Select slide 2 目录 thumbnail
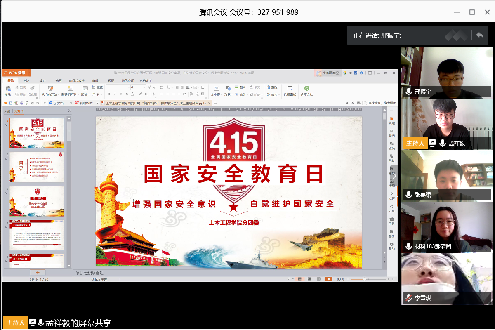The image size is (495, 330). (x=37, y=167)
